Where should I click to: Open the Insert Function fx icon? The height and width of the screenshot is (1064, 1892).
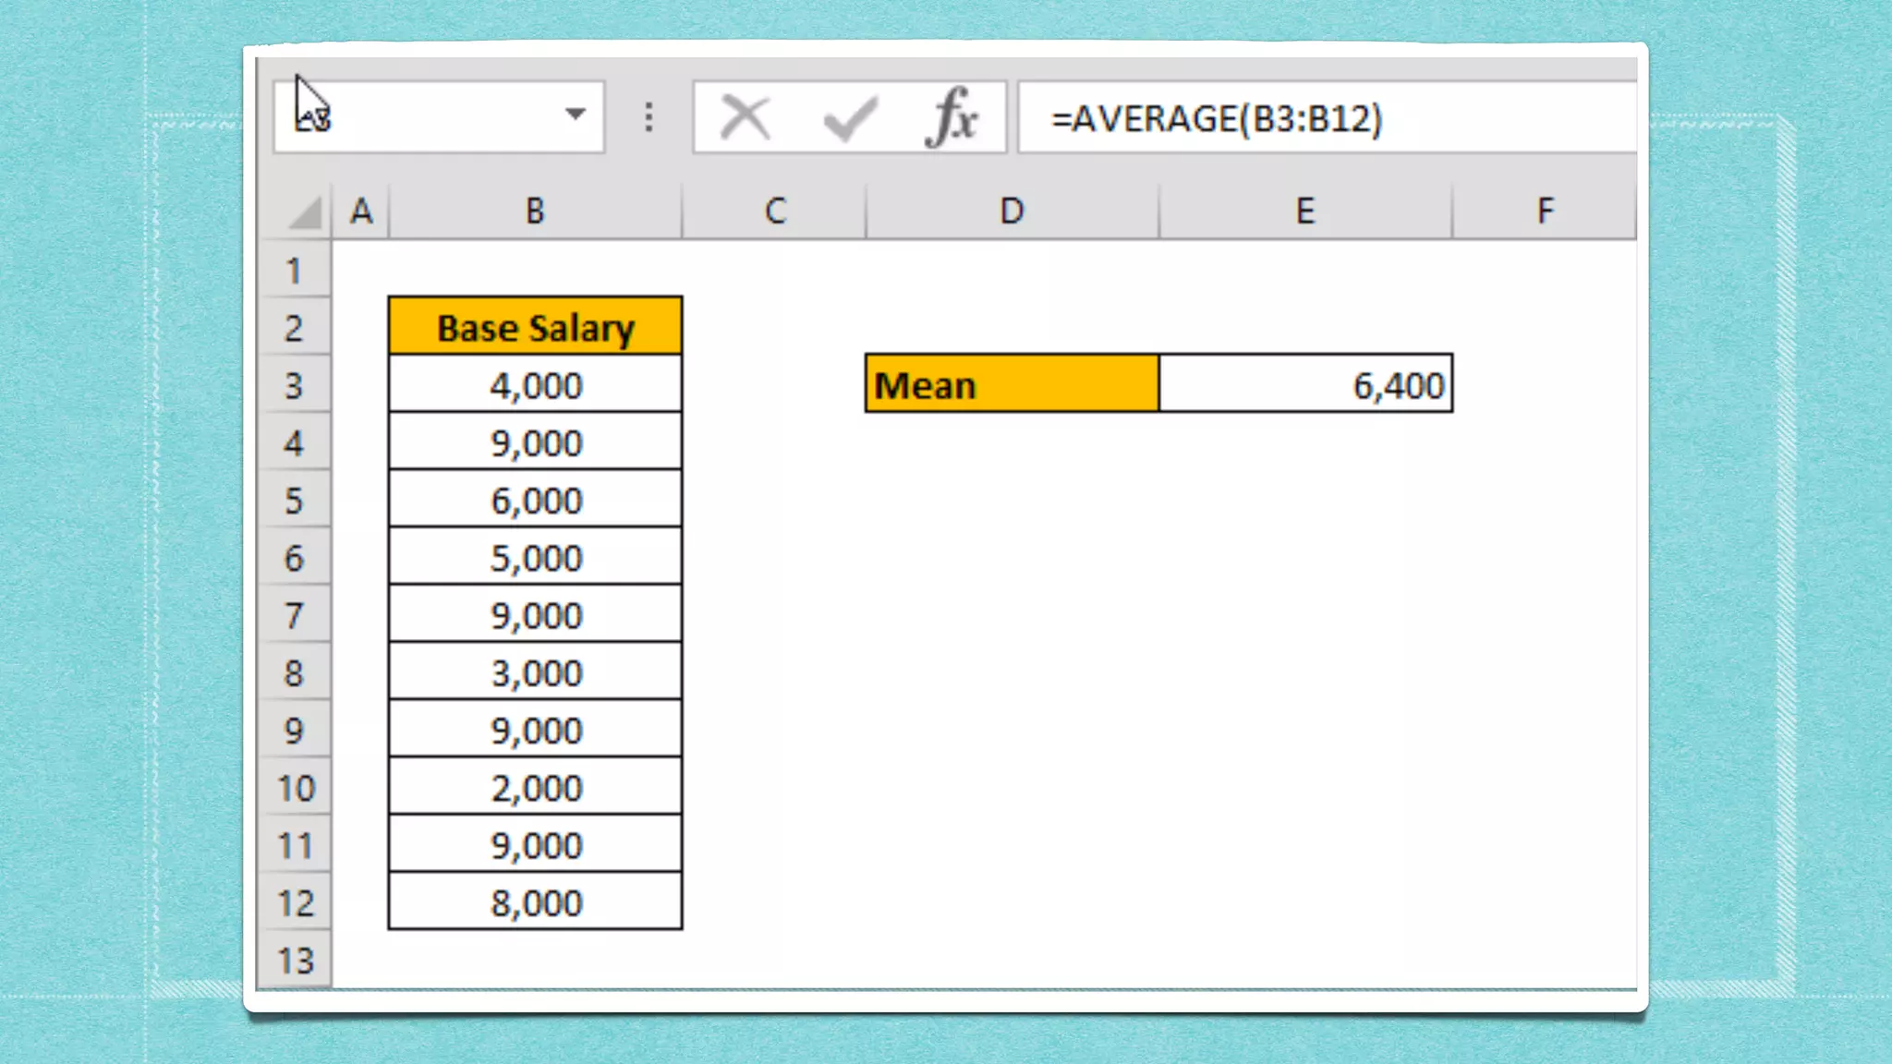(952, 117)
